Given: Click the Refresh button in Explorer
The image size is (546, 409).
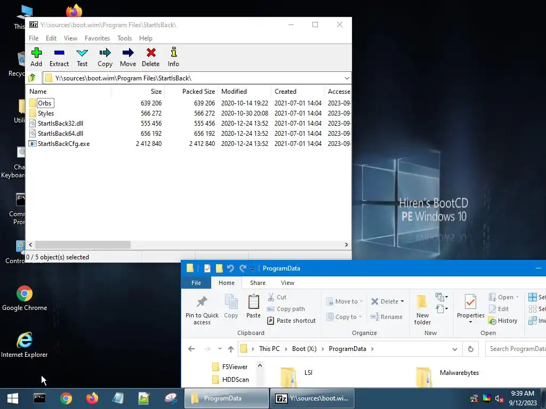Looking at the screenshot, I should 471,349.
